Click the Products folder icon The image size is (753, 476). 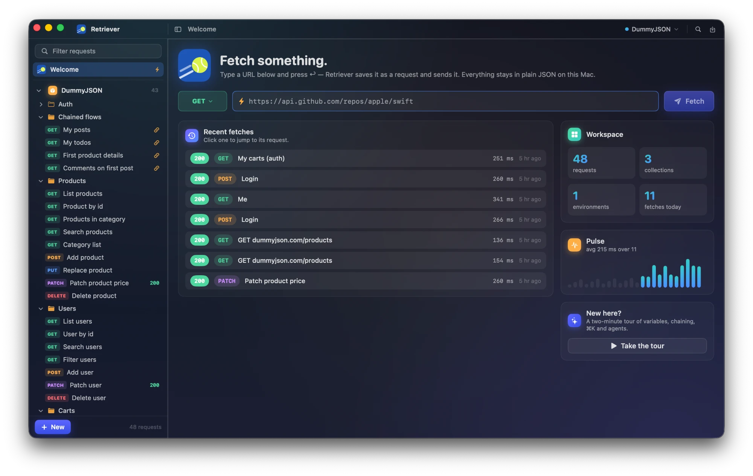pos(51,181)
